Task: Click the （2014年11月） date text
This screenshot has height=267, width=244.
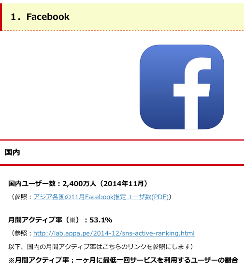Action: [124, 184]
